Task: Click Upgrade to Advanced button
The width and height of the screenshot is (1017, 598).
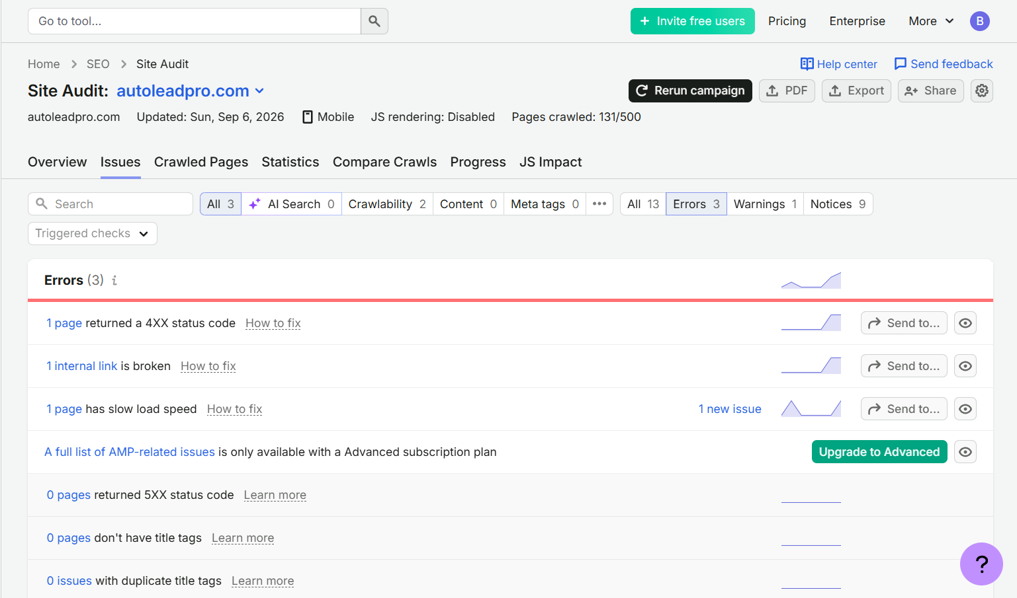Action: point(879,452)
